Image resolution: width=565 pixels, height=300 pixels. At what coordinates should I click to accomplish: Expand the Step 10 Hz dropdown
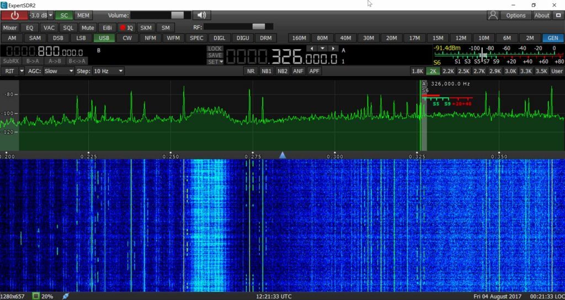(108, 71)
